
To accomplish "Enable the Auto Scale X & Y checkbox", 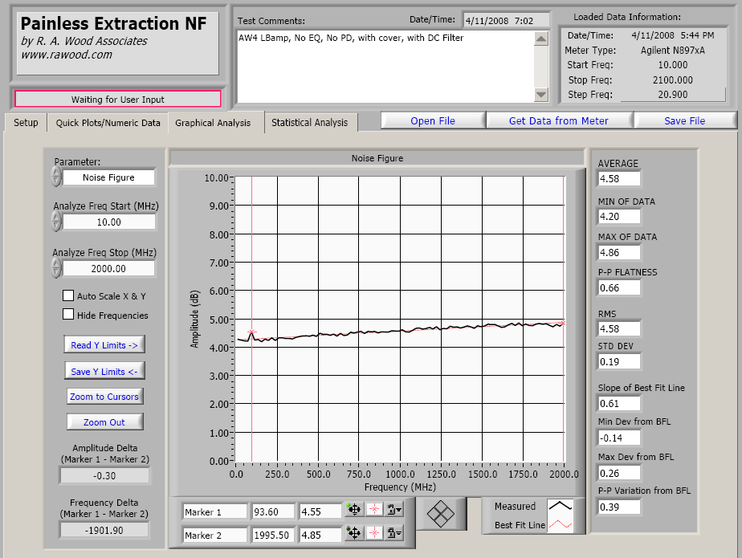I will click(x=68, y=295).
